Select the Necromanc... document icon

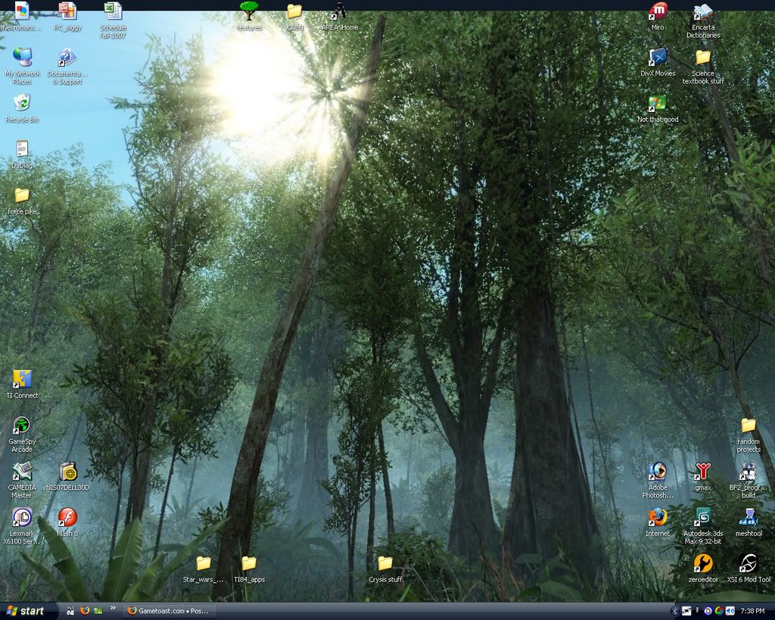22,16
